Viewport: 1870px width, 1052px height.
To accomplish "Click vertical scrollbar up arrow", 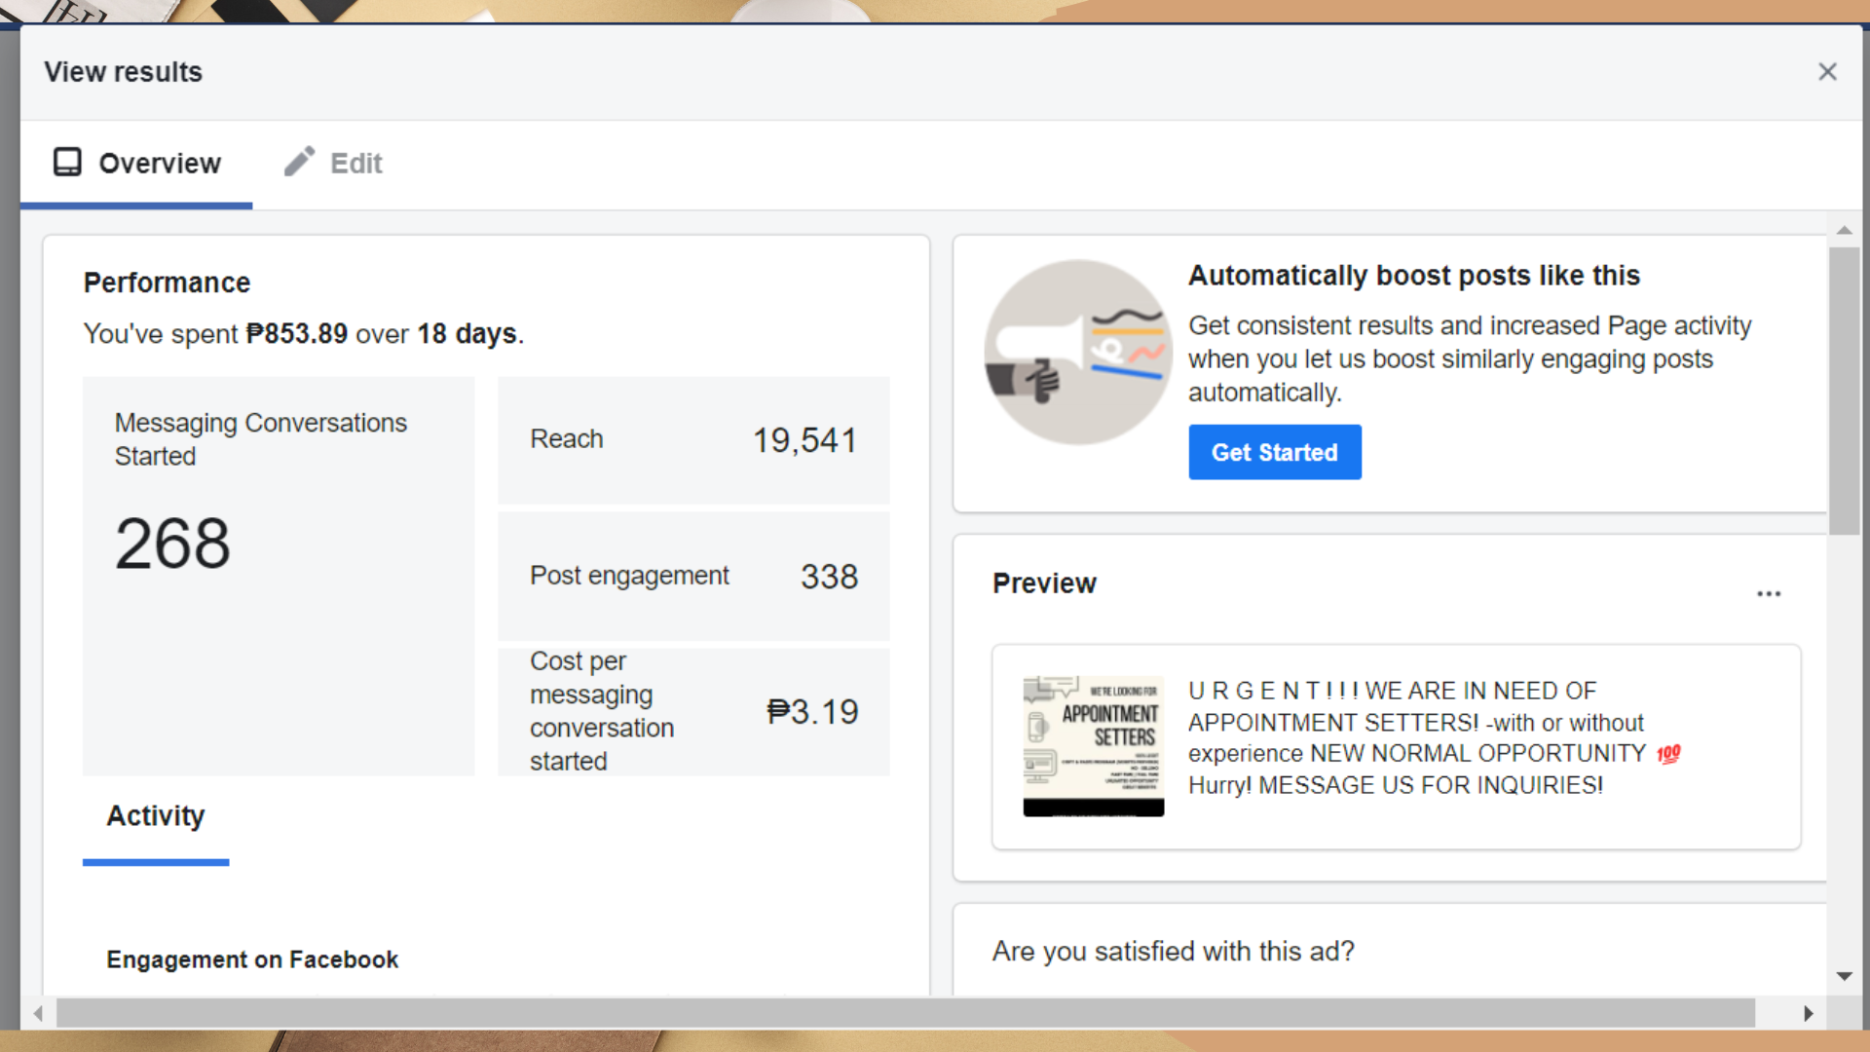I will [x=1844, y=231].
